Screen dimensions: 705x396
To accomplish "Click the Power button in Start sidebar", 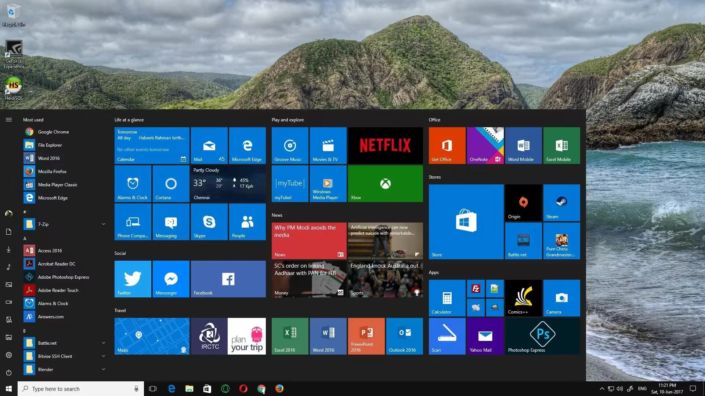I will tap(9, 373).
